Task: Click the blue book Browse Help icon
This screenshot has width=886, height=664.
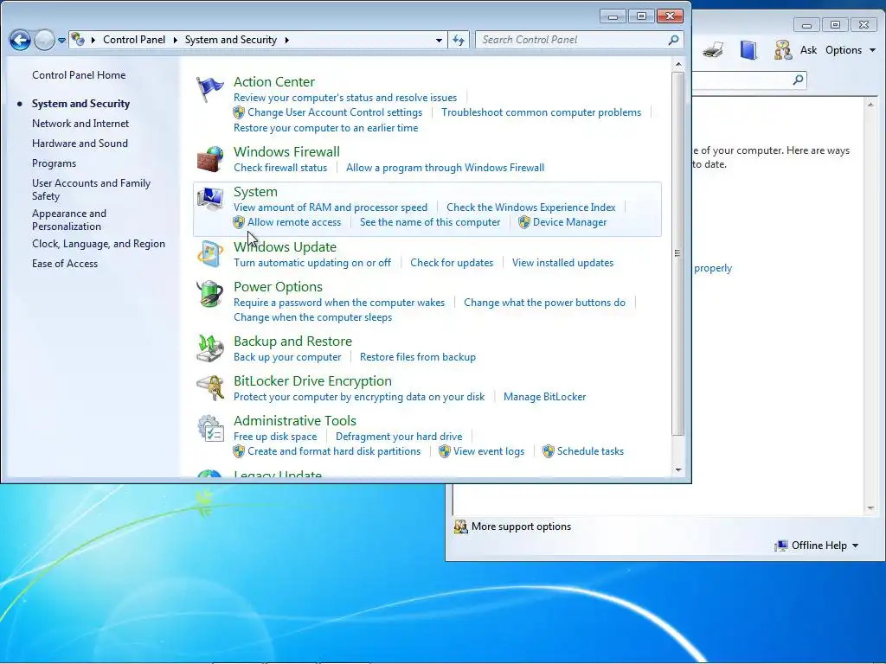Action: (x=748, y=50)
